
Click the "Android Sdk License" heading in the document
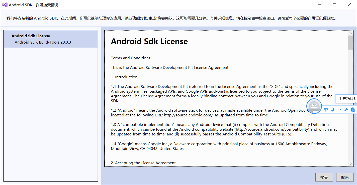pos(149,41)
